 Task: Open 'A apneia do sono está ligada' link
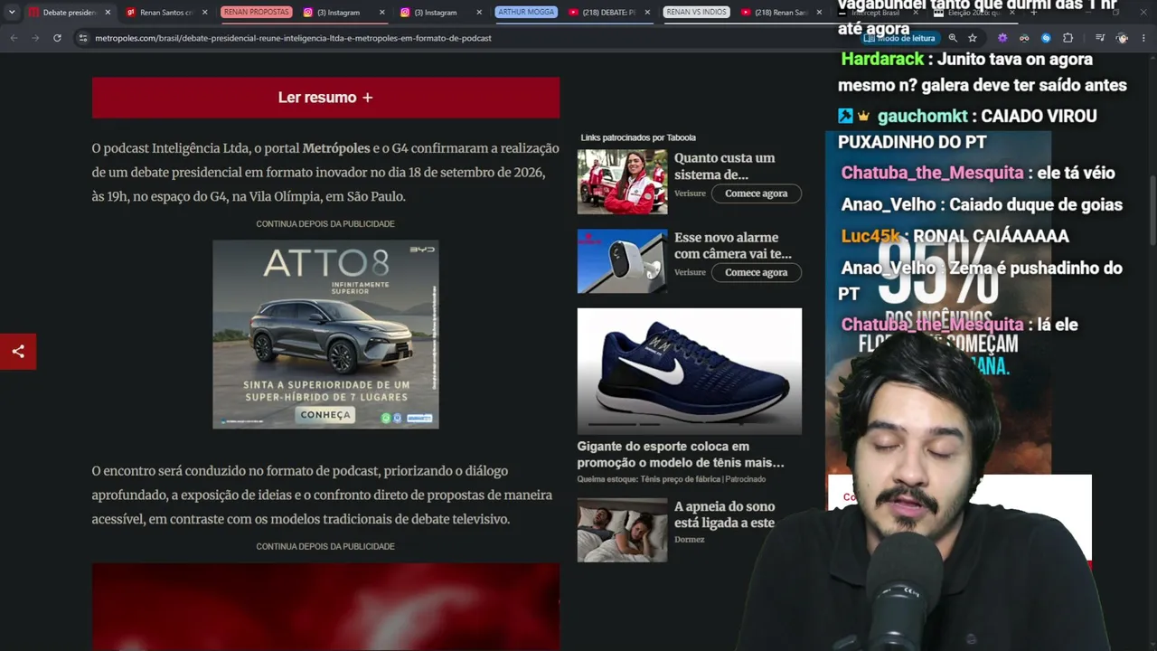tap(725, 514)
